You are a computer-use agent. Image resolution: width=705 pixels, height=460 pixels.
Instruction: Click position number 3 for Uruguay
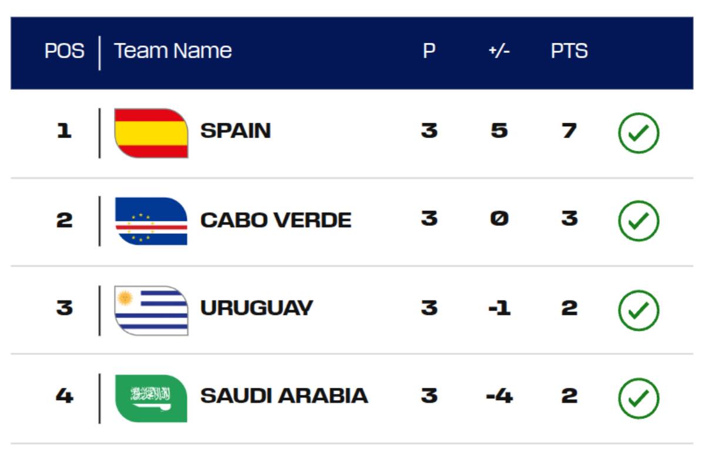click(x=64, y=308)
